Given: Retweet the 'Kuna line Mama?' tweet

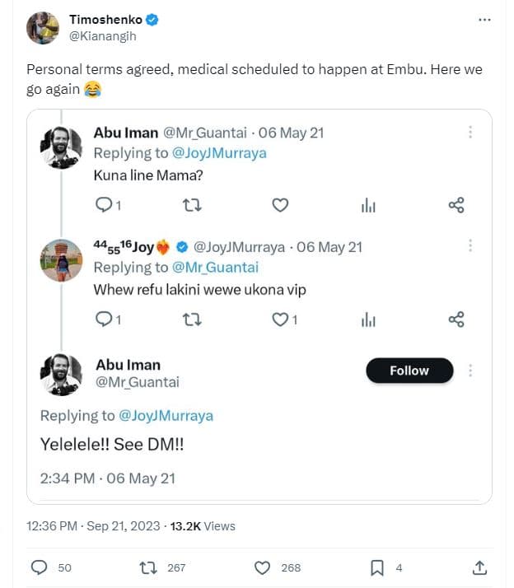Looking at the screenshot, I should pyautogui.click(x=192, y=205).
